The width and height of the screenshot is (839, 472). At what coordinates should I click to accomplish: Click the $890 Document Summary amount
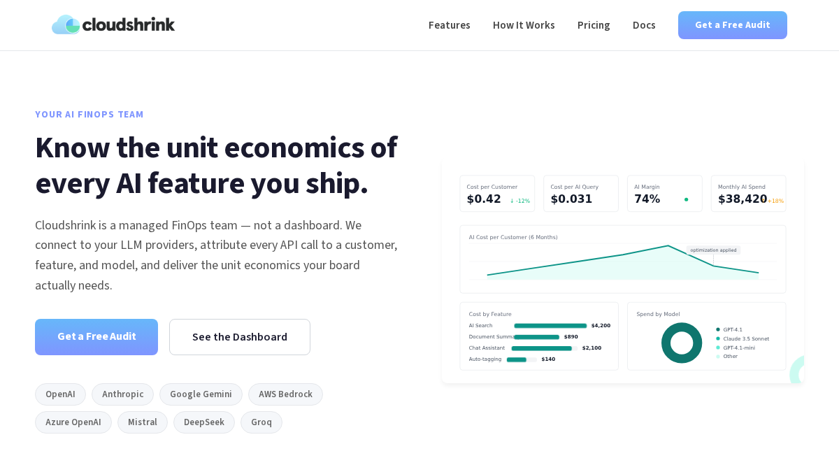click(x=571, y=337)
